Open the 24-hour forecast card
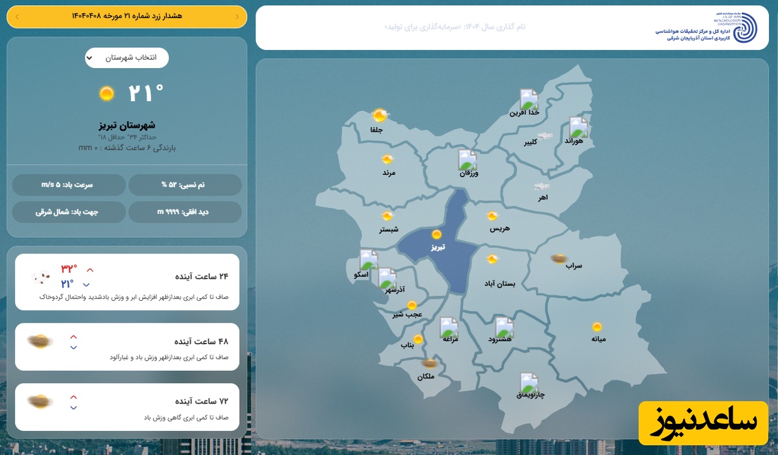The image size is (778, 455). (127, 281)
